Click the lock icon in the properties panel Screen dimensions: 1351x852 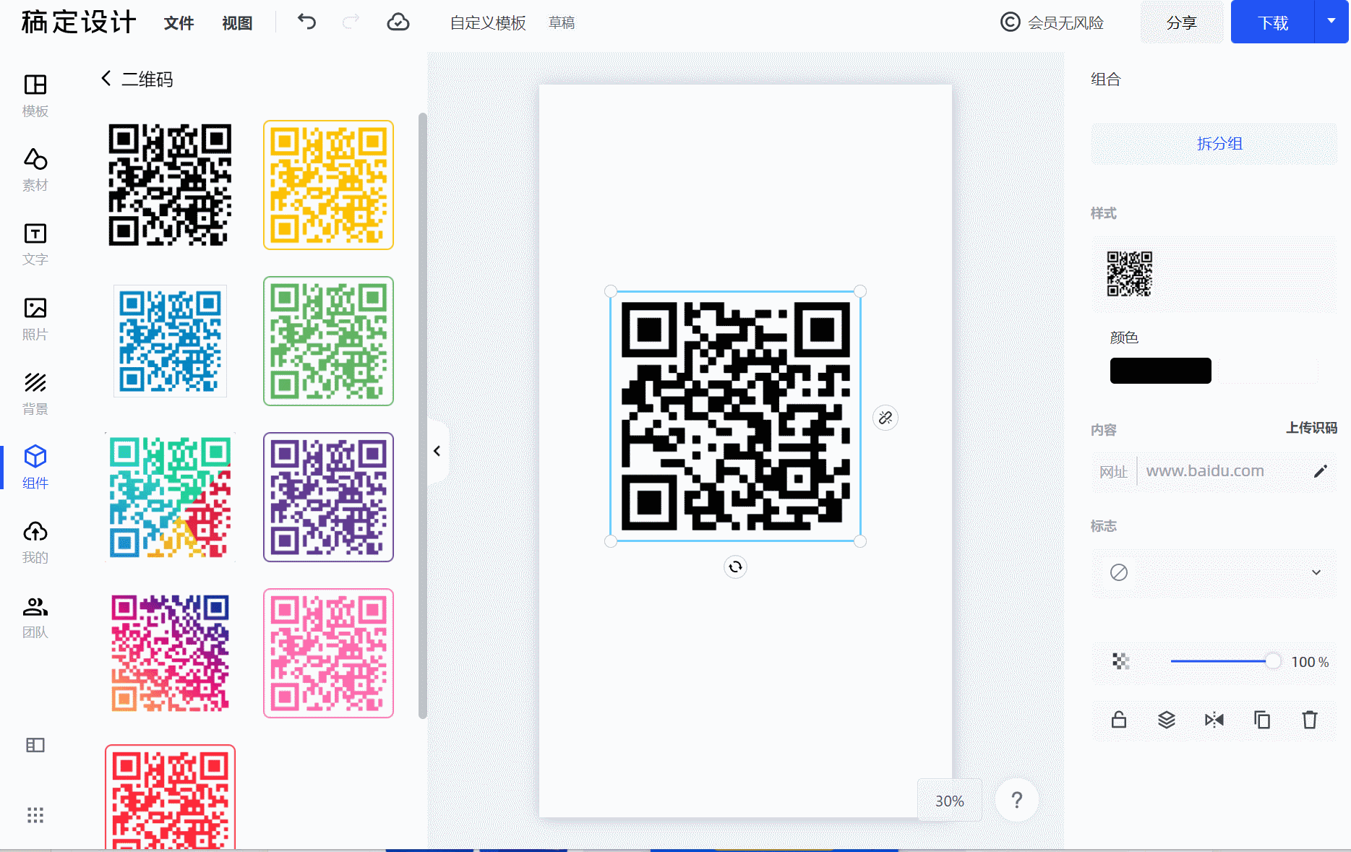click(1119, 720)
